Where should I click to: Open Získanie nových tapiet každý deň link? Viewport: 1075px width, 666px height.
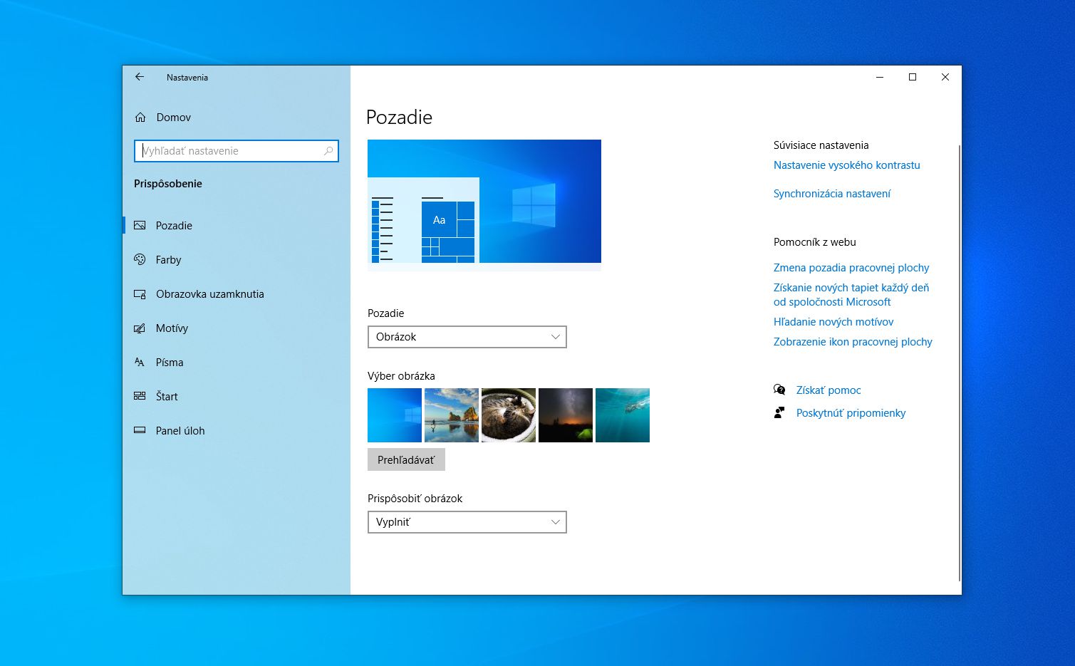(851, 294)
